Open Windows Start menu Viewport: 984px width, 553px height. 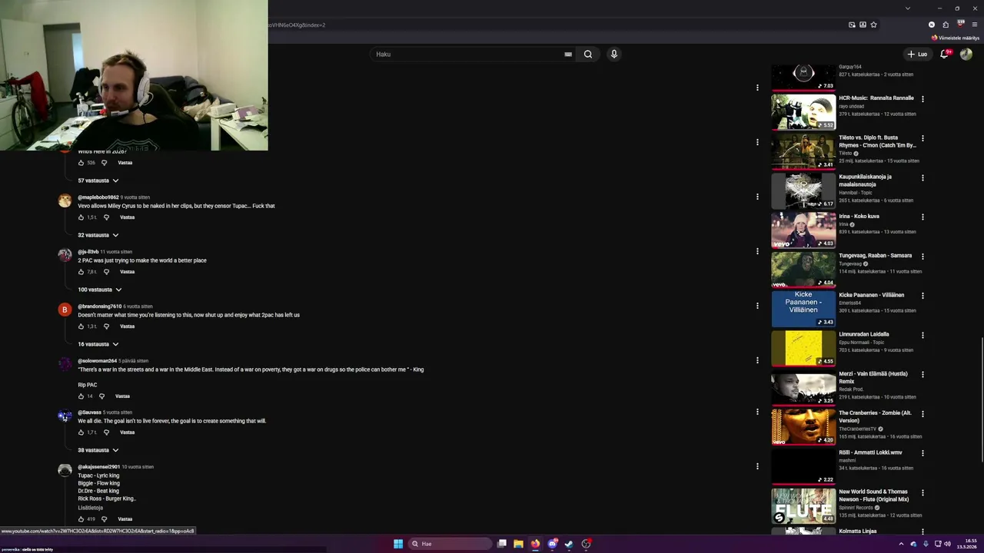click(398, 544)
